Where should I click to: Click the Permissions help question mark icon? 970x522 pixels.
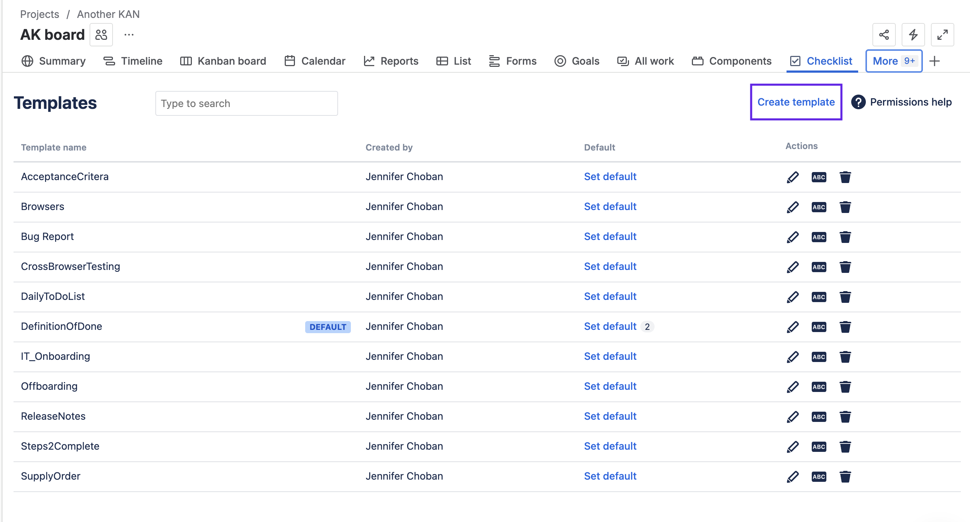pyautogui.click(x=858, y=102)
